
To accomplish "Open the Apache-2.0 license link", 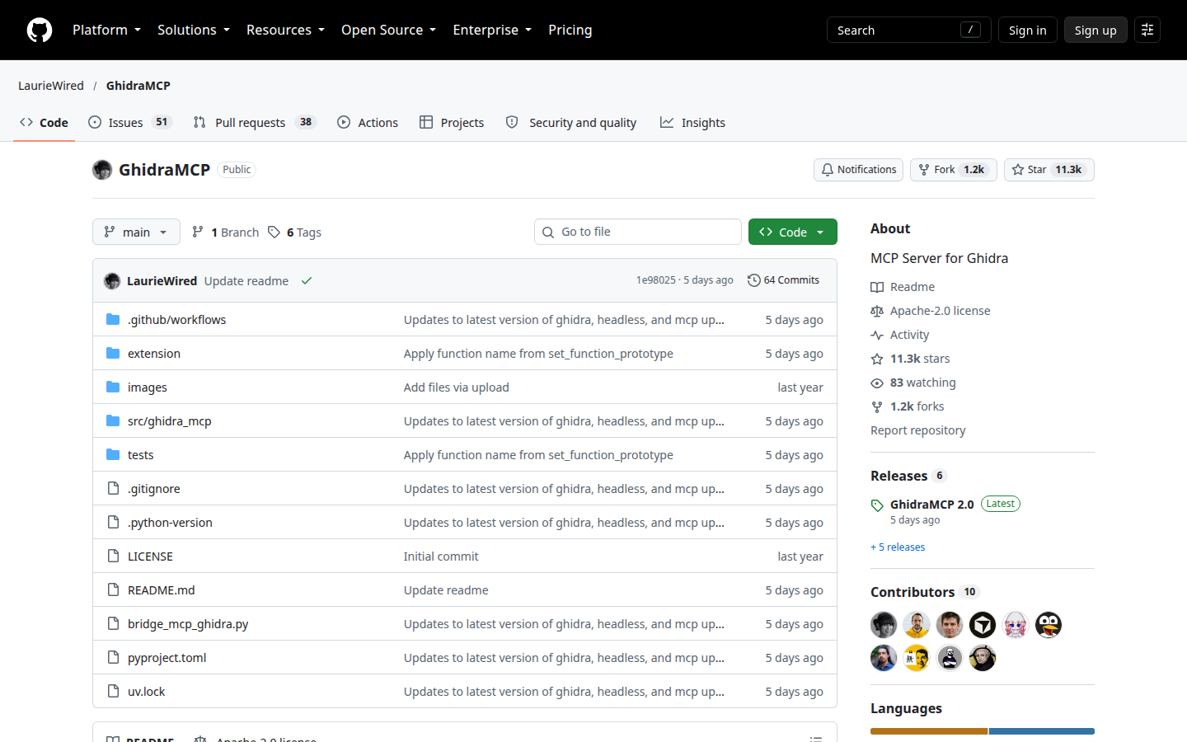I will pos(931,311).
